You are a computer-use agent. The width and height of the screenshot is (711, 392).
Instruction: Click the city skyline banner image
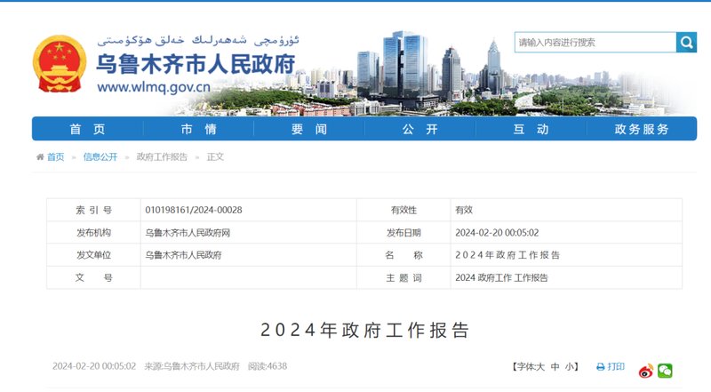pyautogui.click(x=427, y=73)
